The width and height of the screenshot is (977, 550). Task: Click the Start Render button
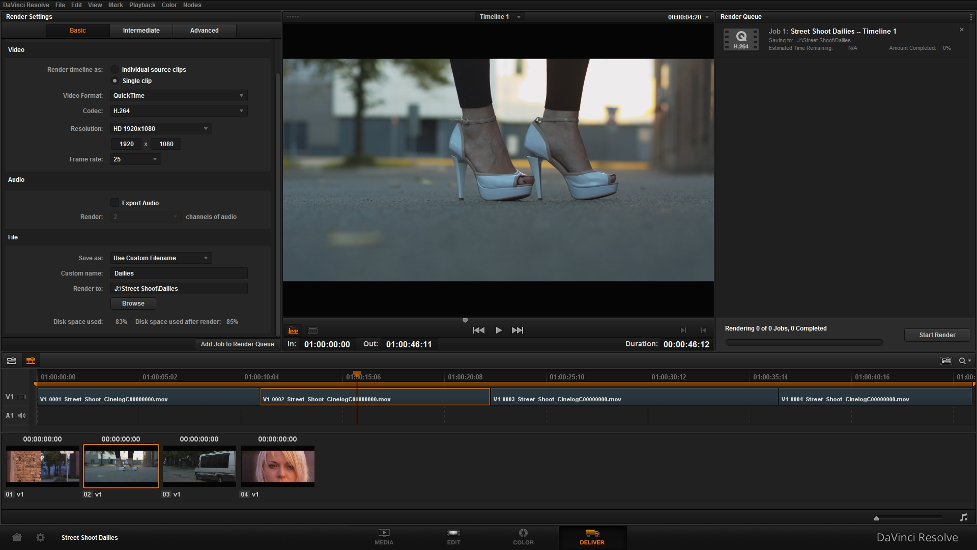click(x=937, y=335)
